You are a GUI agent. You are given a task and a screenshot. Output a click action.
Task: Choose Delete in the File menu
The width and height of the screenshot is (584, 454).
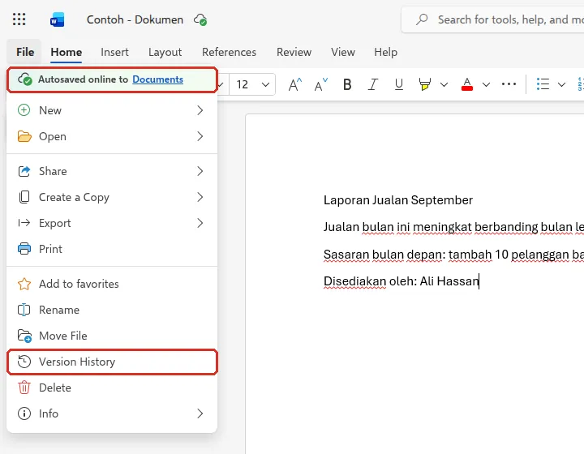[x=112, y=388]
